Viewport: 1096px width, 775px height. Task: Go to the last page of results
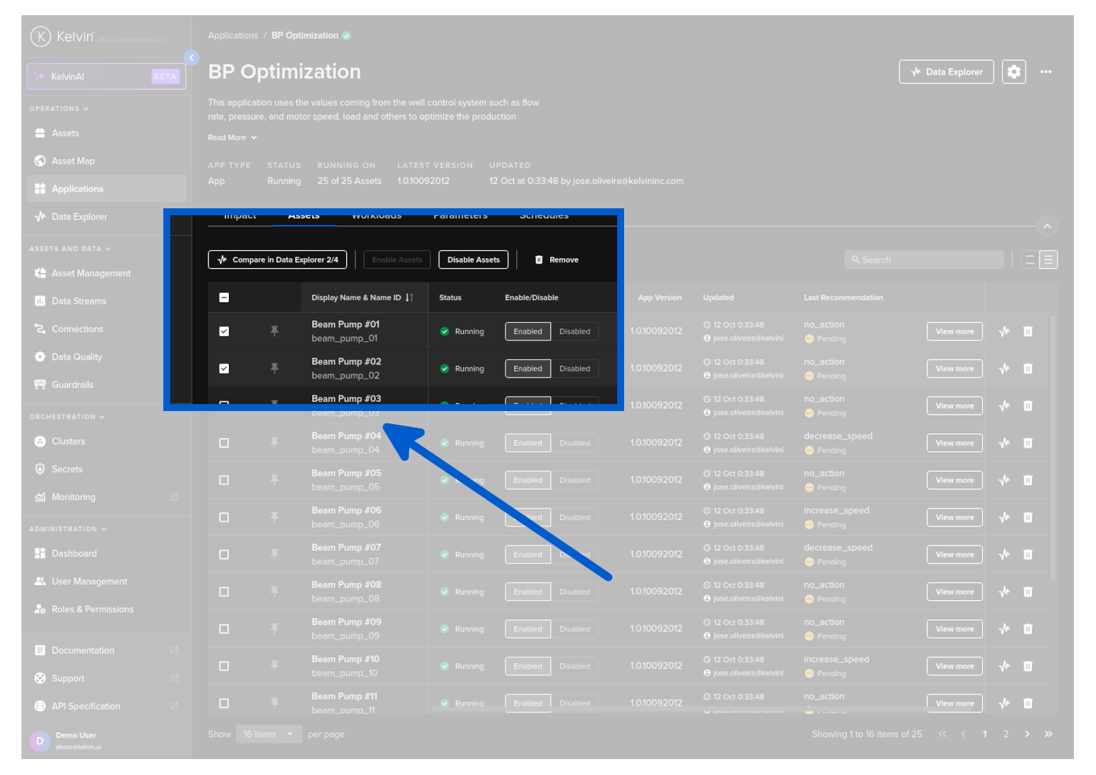pyautogui.click(x=1048, y=734)
